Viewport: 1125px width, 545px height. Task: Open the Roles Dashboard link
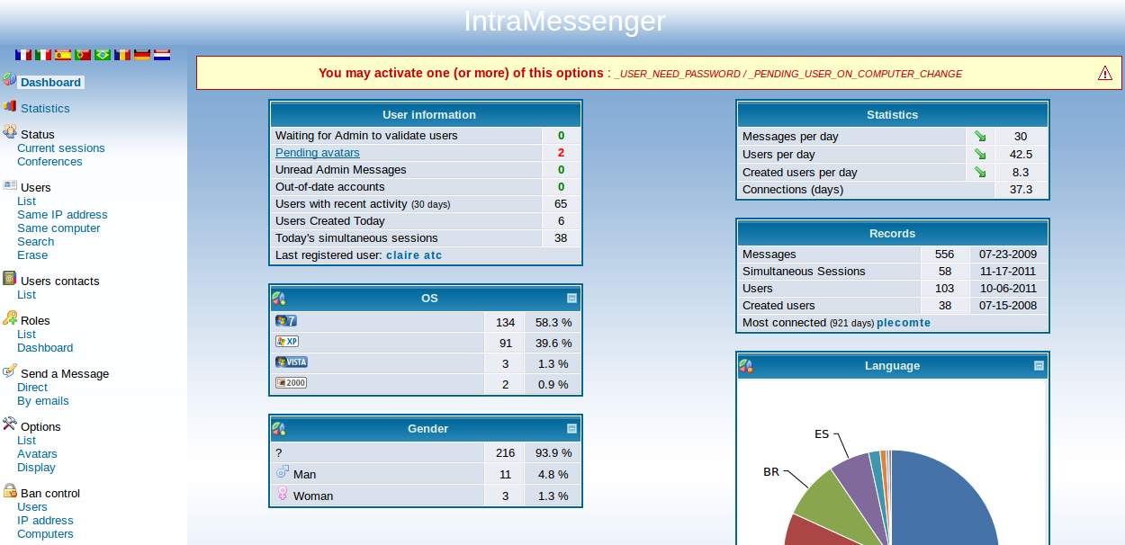coord(45,348)
